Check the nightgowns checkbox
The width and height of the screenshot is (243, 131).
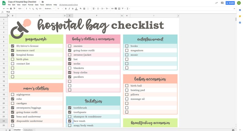click(x=13, y=94)
